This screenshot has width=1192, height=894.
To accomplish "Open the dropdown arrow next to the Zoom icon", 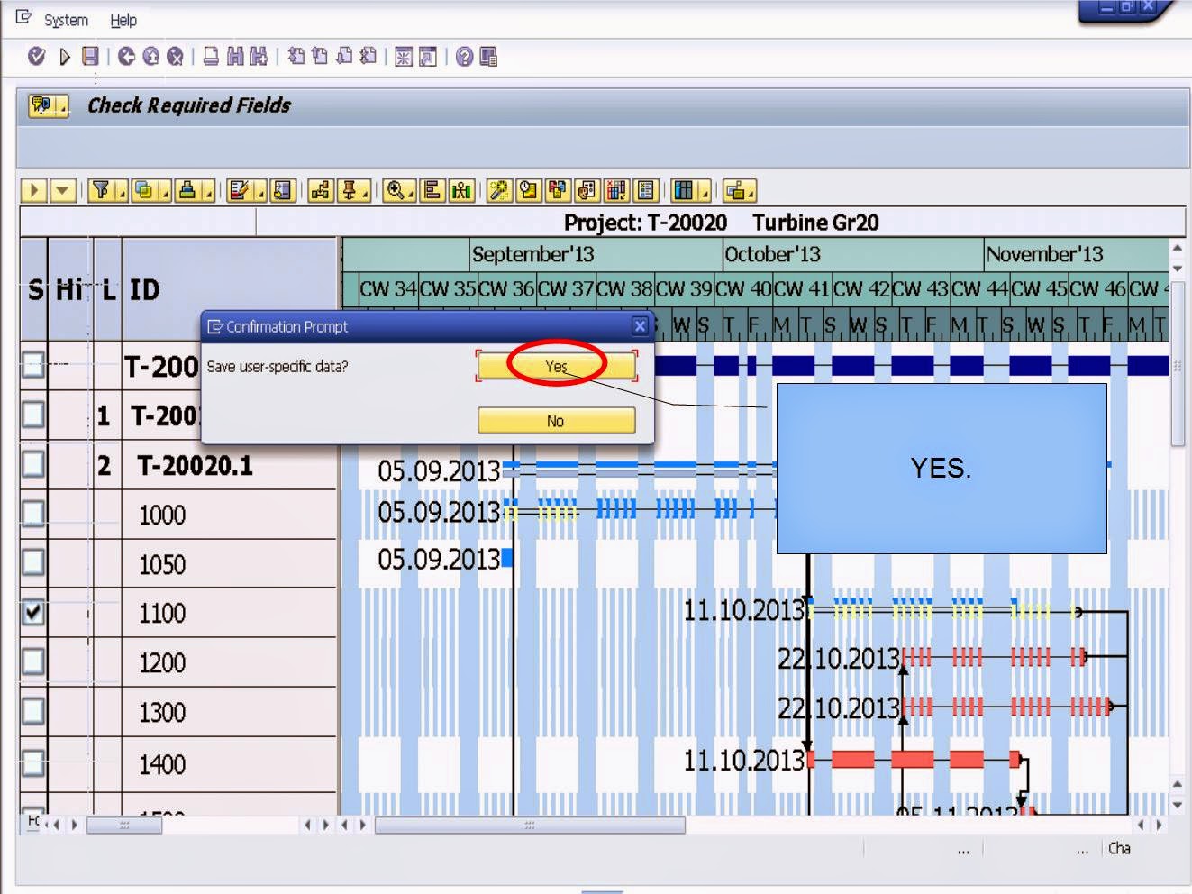I will coord(411,195).
